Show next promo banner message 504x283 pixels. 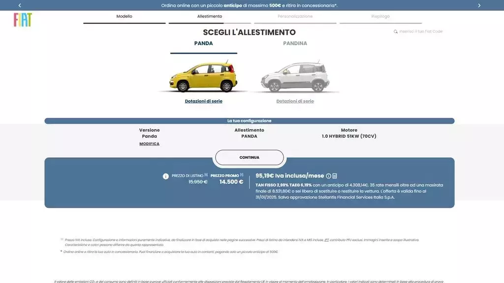(479, 5)
